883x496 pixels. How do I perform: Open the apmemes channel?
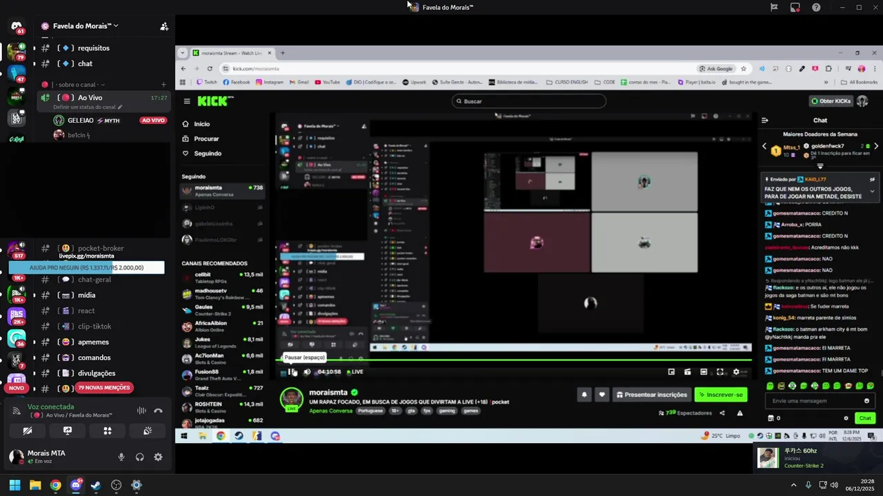(x=103, y=342)
